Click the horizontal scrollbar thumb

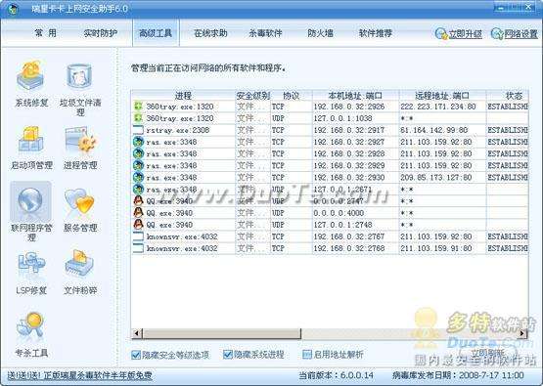[x=222, y=333]
